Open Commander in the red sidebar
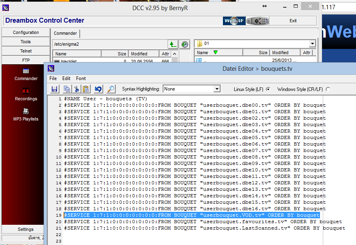Screen dimensions: 356x245 coord(26,75)
